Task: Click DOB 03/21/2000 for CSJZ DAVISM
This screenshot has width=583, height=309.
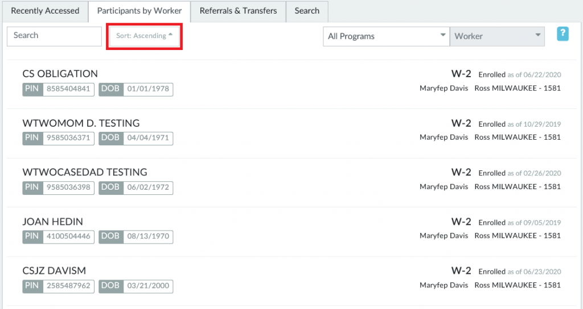Action: [x=147, y=286]
